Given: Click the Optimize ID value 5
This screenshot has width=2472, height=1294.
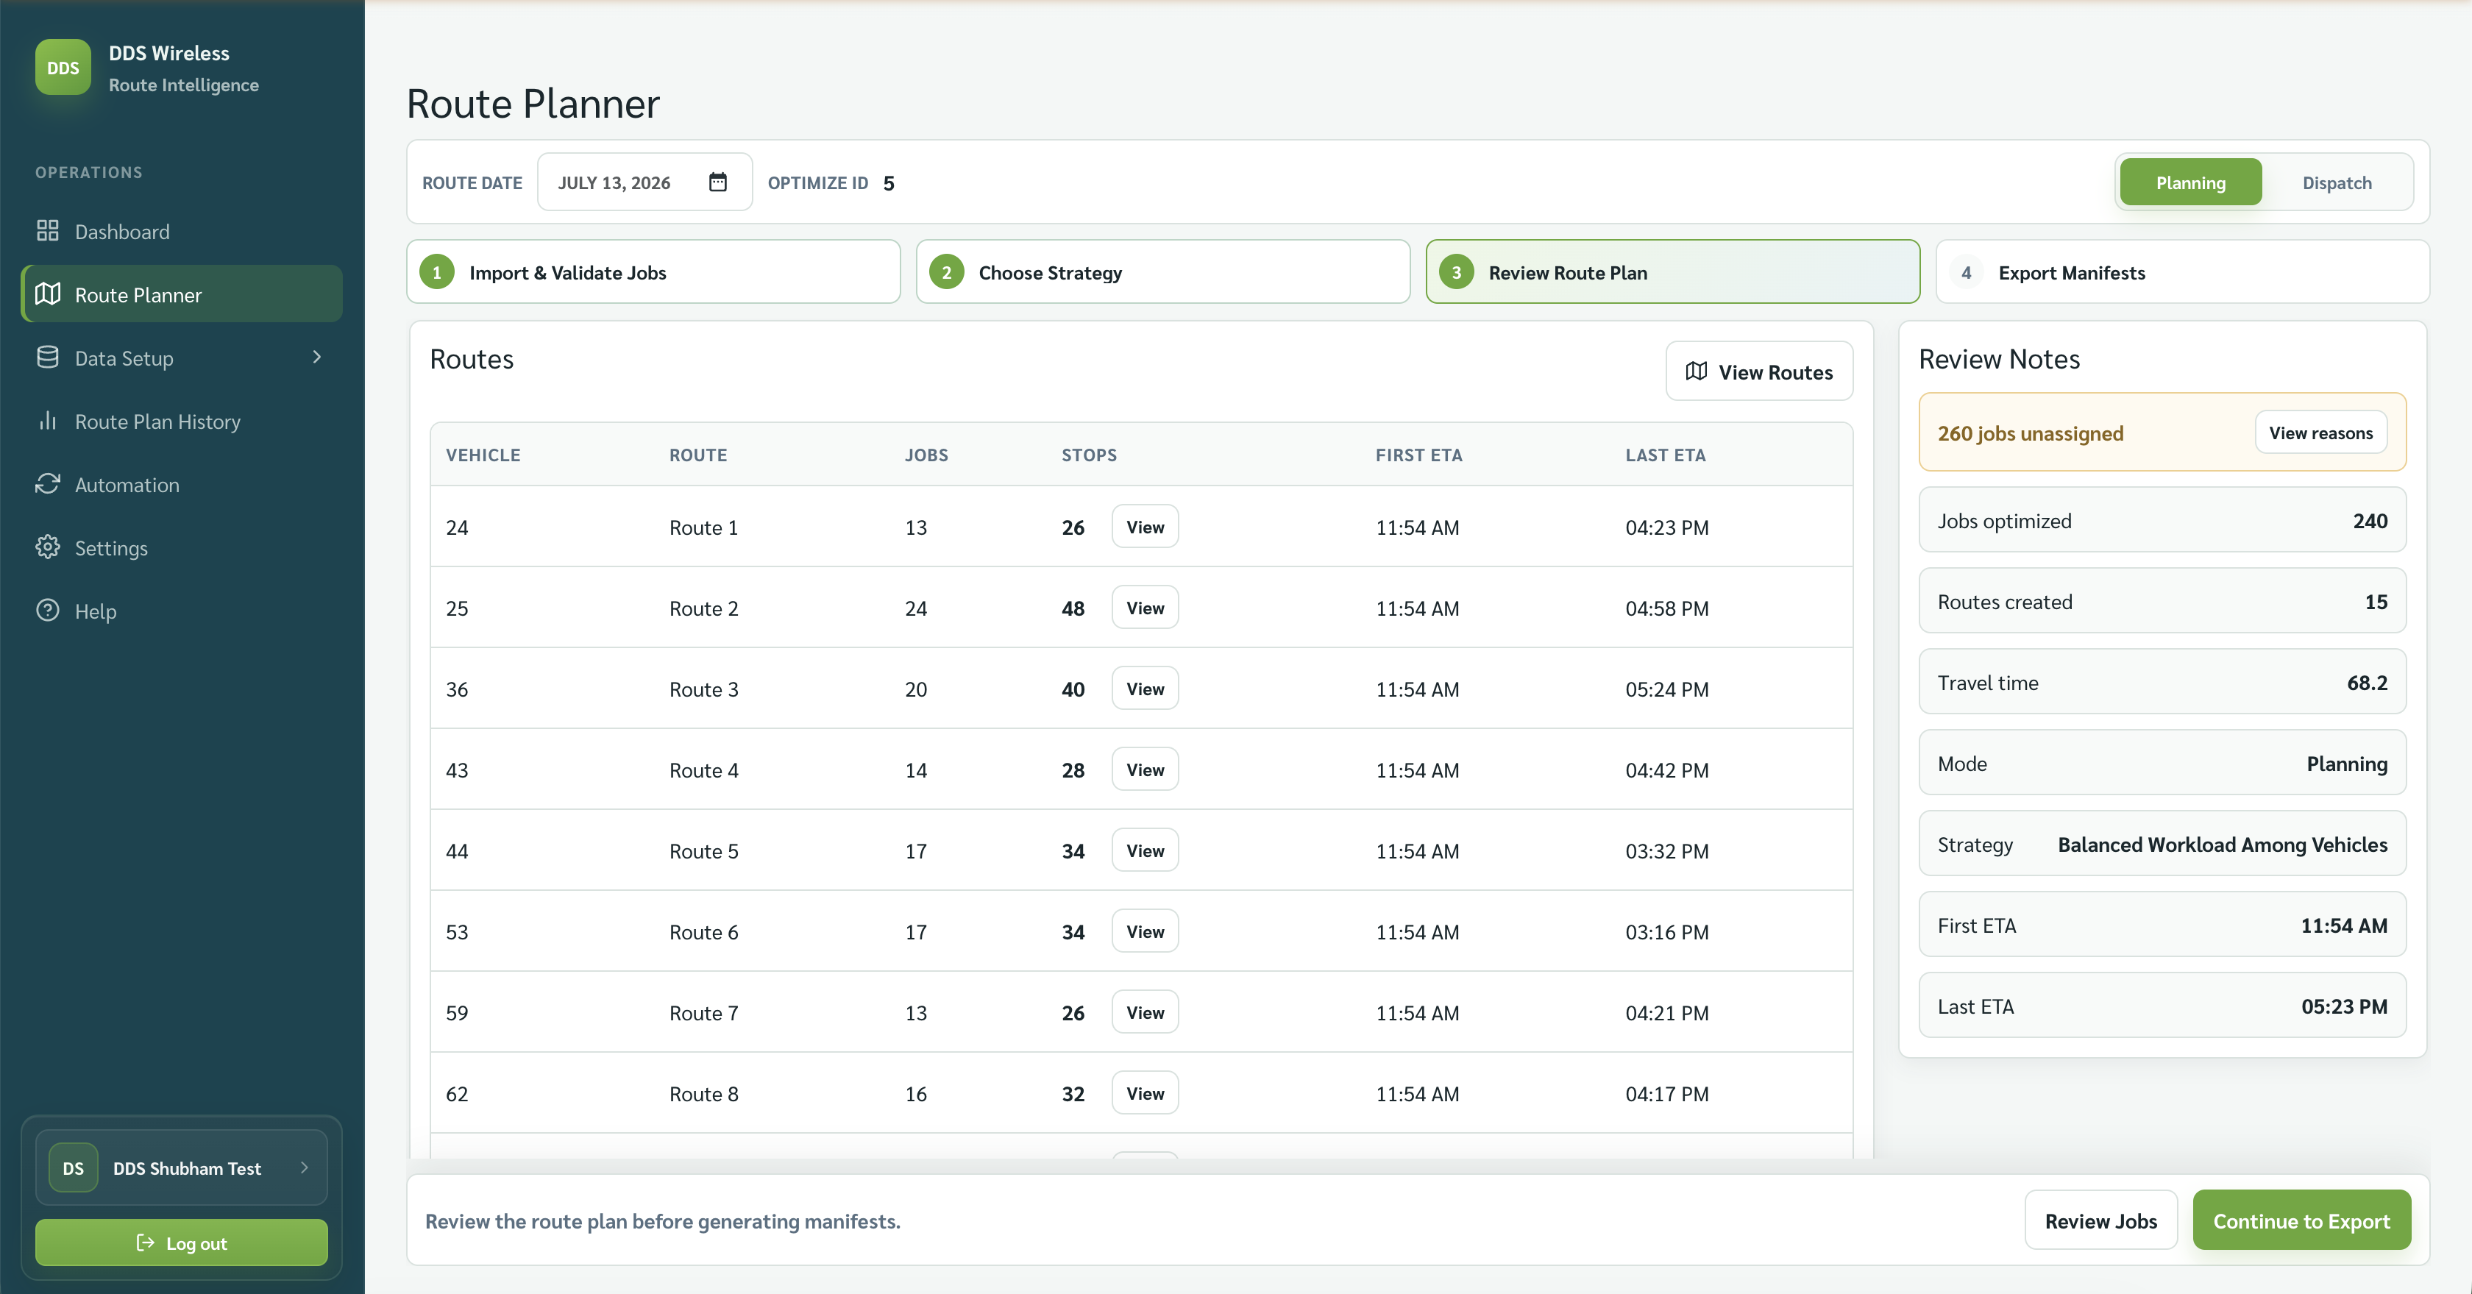Looking at the screenshot, I should (889, 183).
